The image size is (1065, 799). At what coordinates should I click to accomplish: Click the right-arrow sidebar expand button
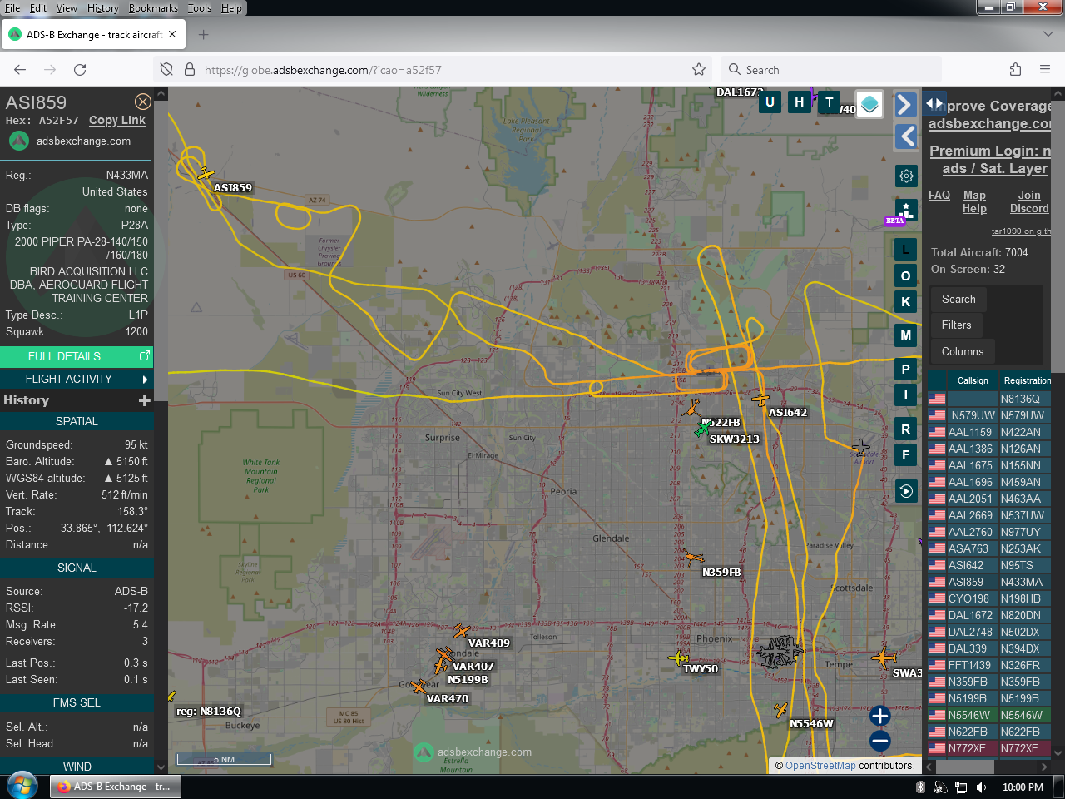coord(906,105)
